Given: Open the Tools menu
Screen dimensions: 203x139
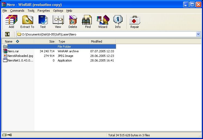Looking at the screenshot, I should pos(31,11).
